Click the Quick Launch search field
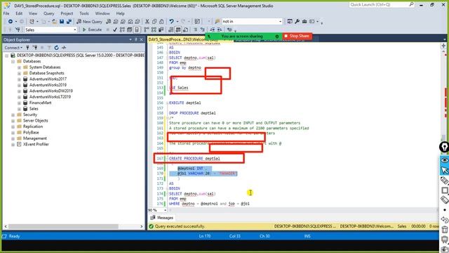Viewport: 449px width, 253px height. 382,5
